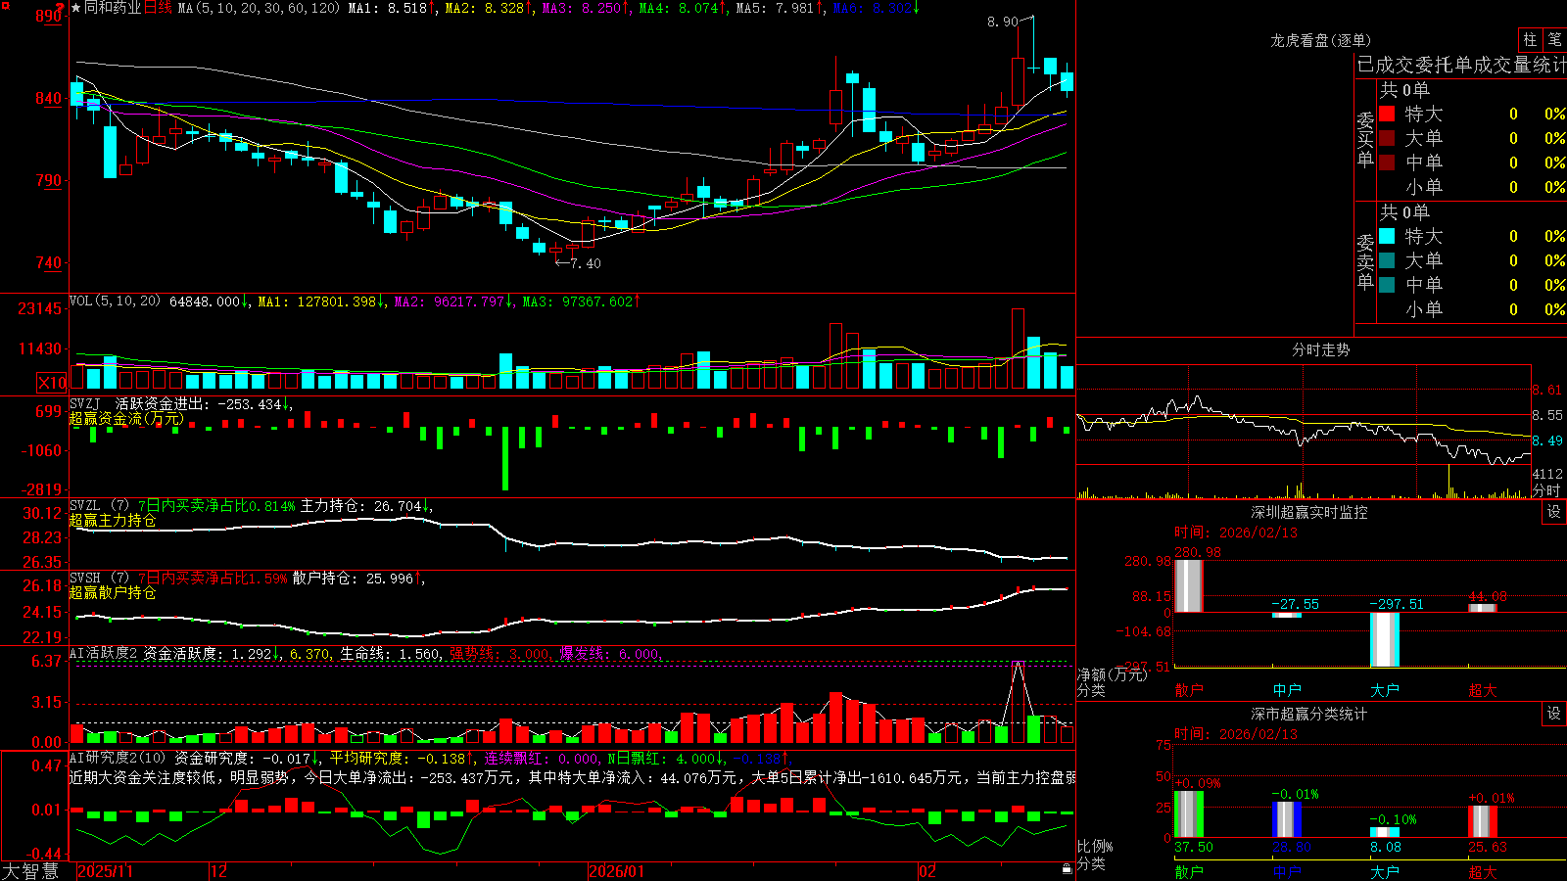Click the 中户 28.80 blue bar
This screenshot has height=881, width=1567.
click(x=1286, y=820)
